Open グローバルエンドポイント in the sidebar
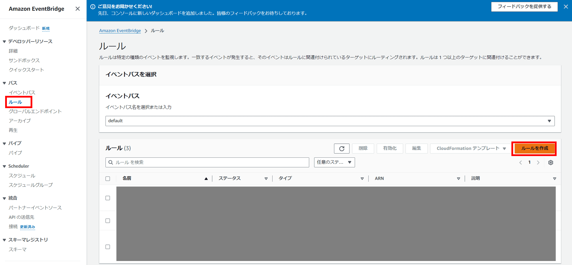Image resolution: width=572 pixels, height=265 pixels. coord(35,111)
